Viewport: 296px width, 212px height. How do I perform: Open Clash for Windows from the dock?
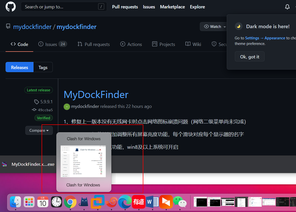84,202
